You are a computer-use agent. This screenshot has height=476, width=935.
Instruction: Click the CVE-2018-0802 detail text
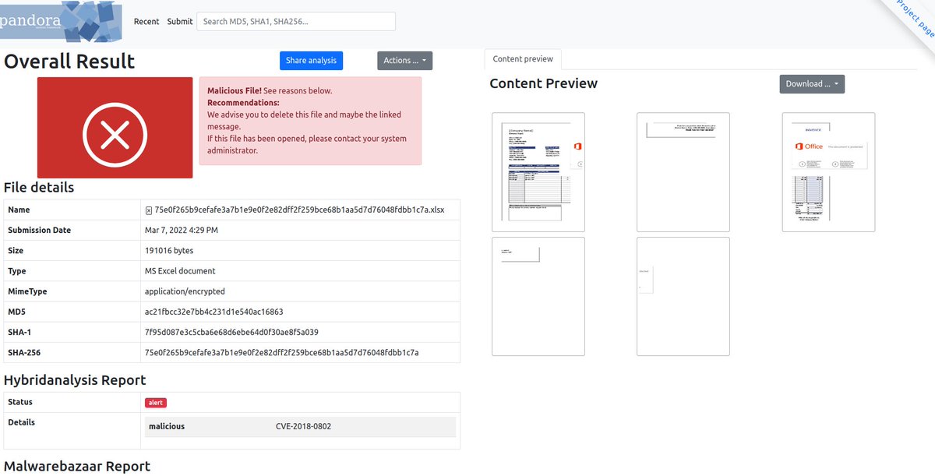(x=305, y=427)
